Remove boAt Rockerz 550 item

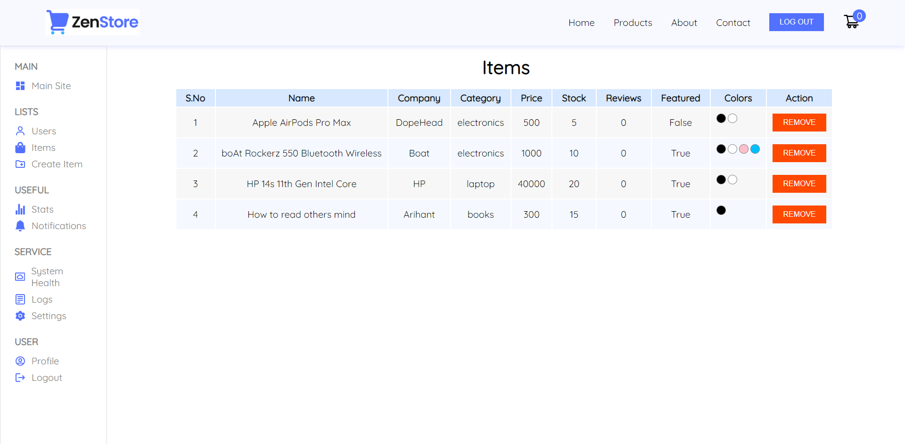[799, 153]
